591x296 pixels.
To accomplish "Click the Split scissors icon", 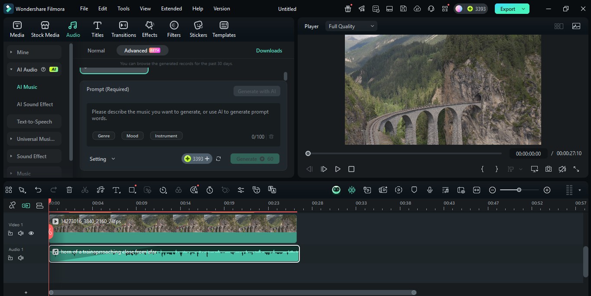I will click(85, 190).
